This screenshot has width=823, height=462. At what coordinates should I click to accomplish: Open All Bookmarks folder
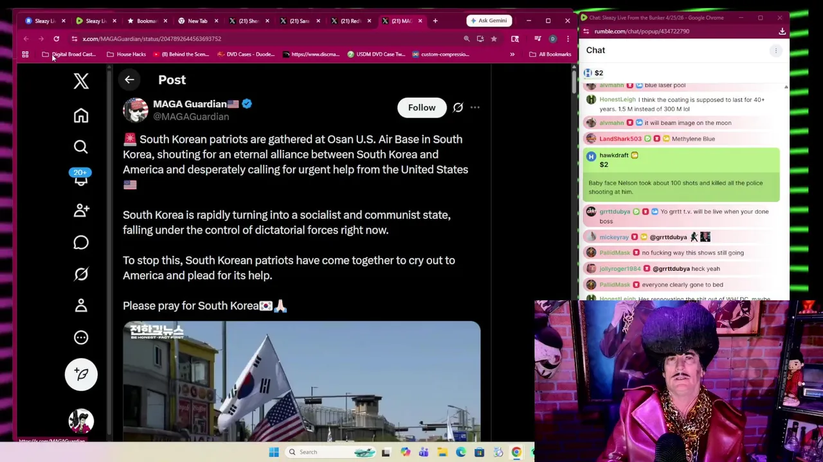(x=550, y=55)
